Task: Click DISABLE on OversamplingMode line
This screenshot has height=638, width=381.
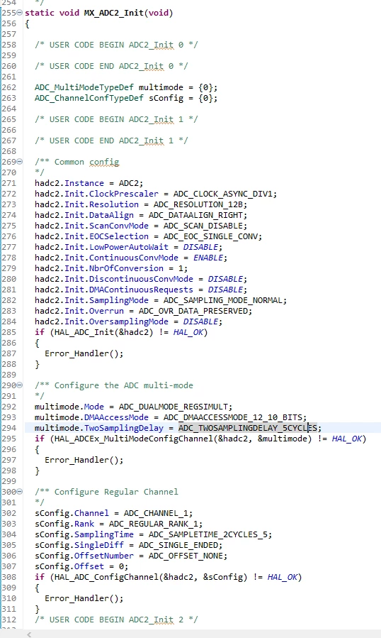Action: tap(200, 321)
